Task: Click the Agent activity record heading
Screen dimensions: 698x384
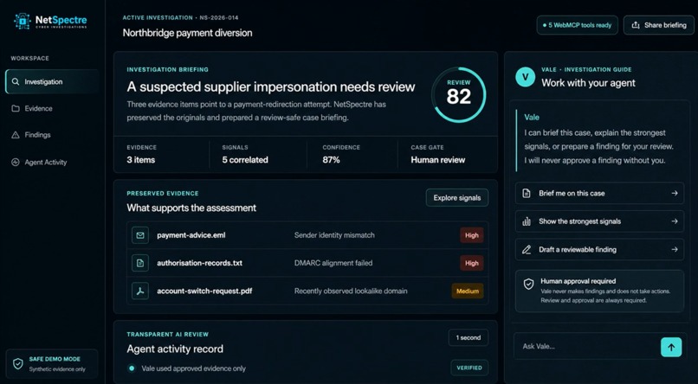Action: [x=175, y=349]
